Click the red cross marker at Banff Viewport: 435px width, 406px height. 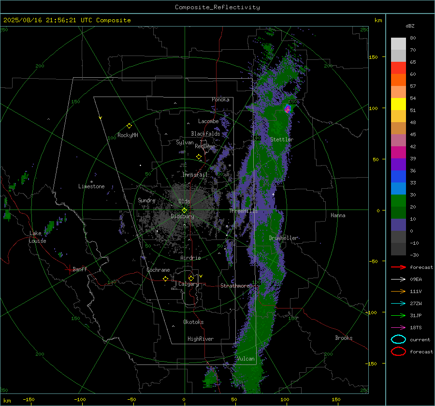point(69,269)
